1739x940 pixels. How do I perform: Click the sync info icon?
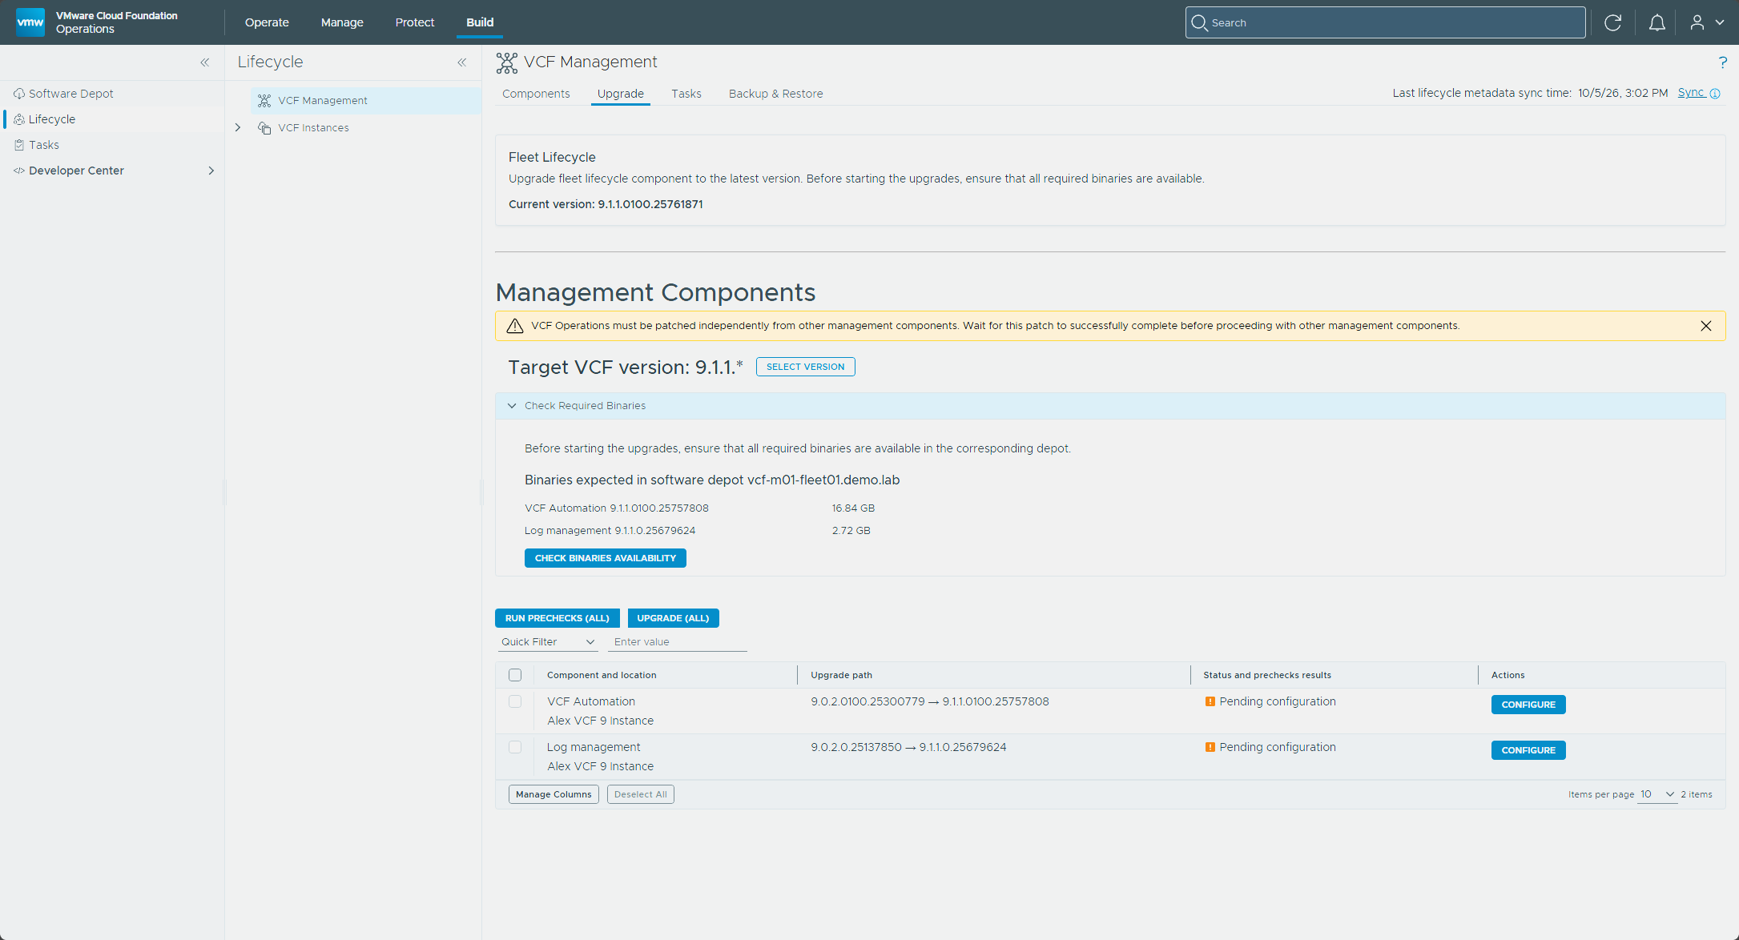[x=1715, y=94]
